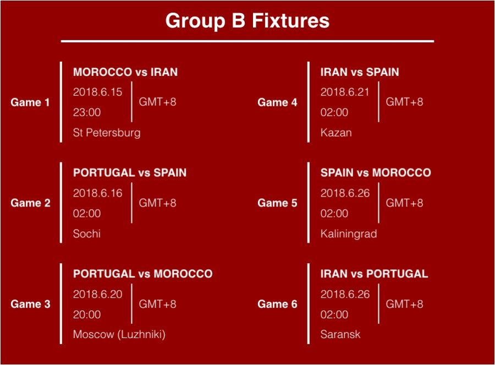Click the SPAIN vs MOROCCO match heading
The image size is (495, 365).
point(376,173)
